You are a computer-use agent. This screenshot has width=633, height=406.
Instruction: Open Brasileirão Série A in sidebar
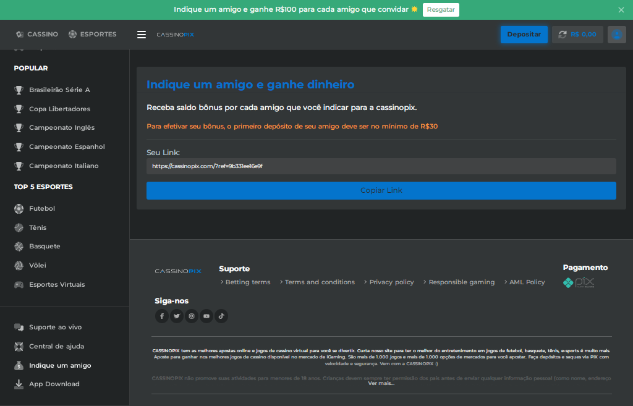[59, 90]
